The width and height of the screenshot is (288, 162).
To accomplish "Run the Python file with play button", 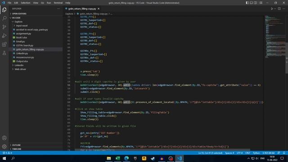I will click(272, 9).
